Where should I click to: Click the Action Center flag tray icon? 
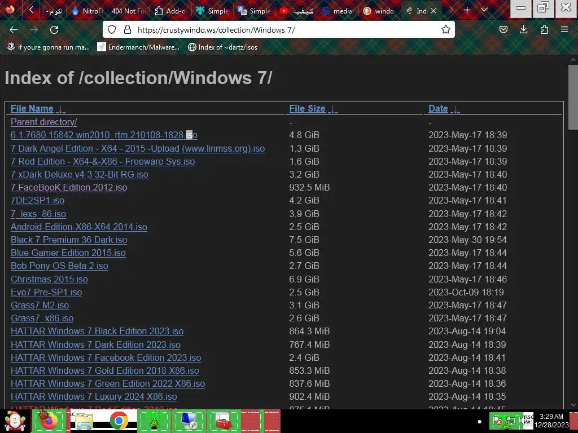click(x=497, y=421)
